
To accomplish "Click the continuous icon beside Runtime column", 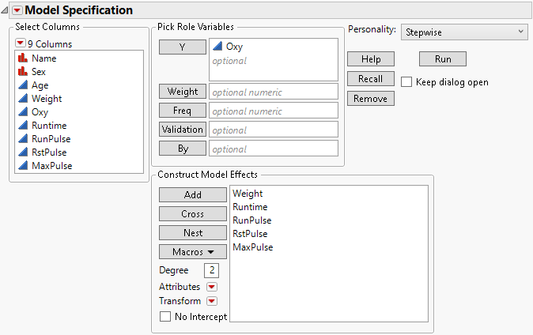I will pos(22,126).
